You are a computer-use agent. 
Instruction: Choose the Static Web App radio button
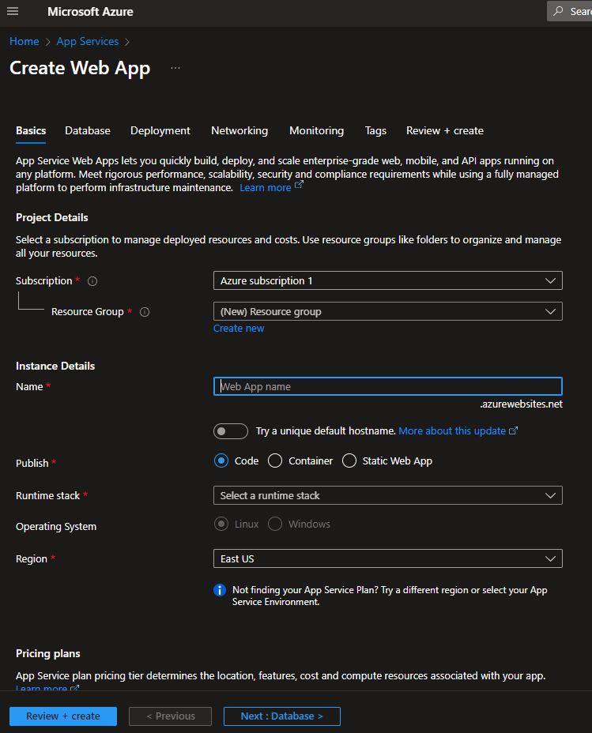[349, 460]
